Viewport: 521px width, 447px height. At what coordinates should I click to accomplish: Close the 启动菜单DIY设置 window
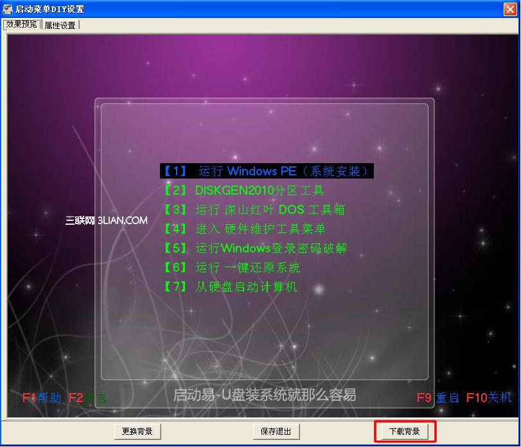click(x=510, y=9)
